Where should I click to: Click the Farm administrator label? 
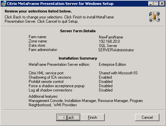[43, 50]
